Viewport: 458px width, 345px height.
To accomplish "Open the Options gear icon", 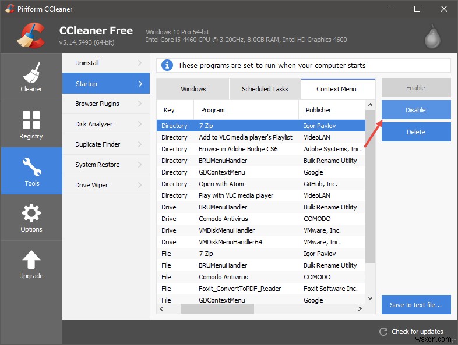I will tap(31, 213).
